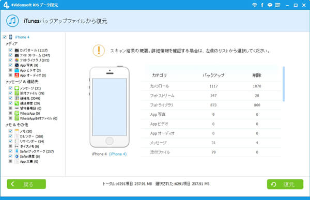Click the Safariブックマーク icon
This screenshot has height=200, width=310.
click(x=17, y=151)
